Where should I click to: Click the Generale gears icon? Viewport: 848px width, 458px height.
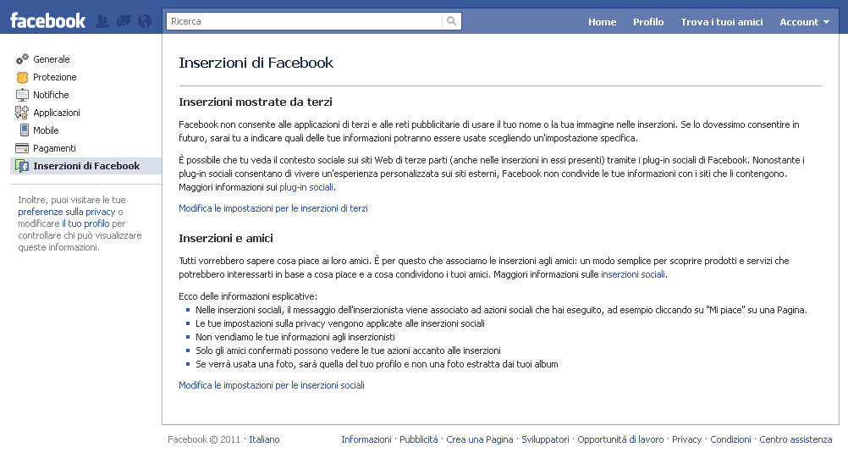coord(22,59)
